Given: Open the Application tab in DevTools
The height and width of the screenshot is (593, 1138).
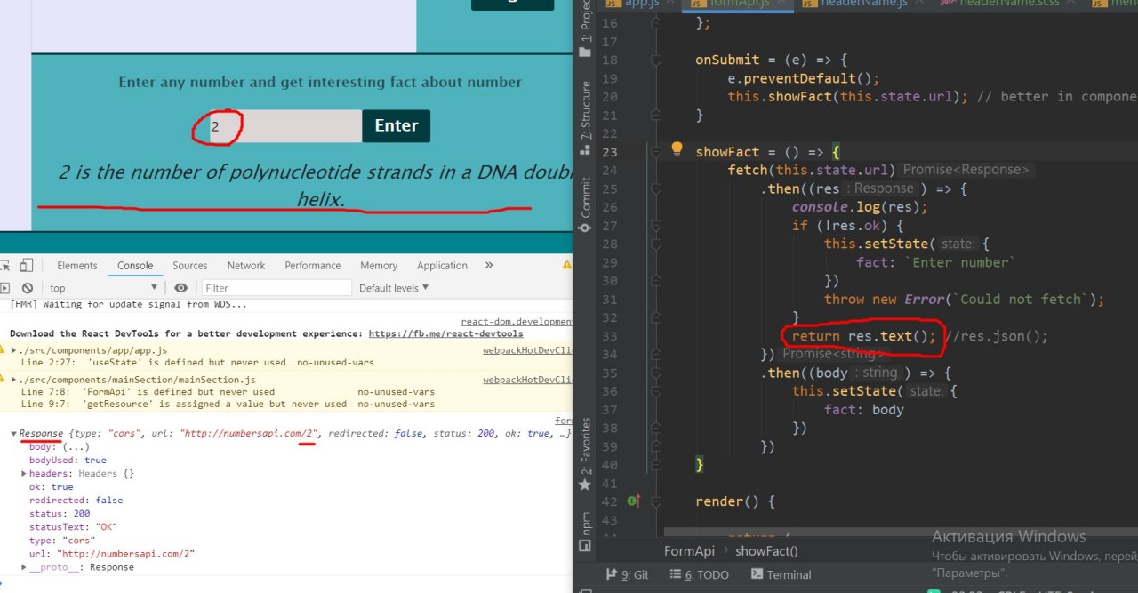Looking at the screenshot, I should (x=442, y=265).
